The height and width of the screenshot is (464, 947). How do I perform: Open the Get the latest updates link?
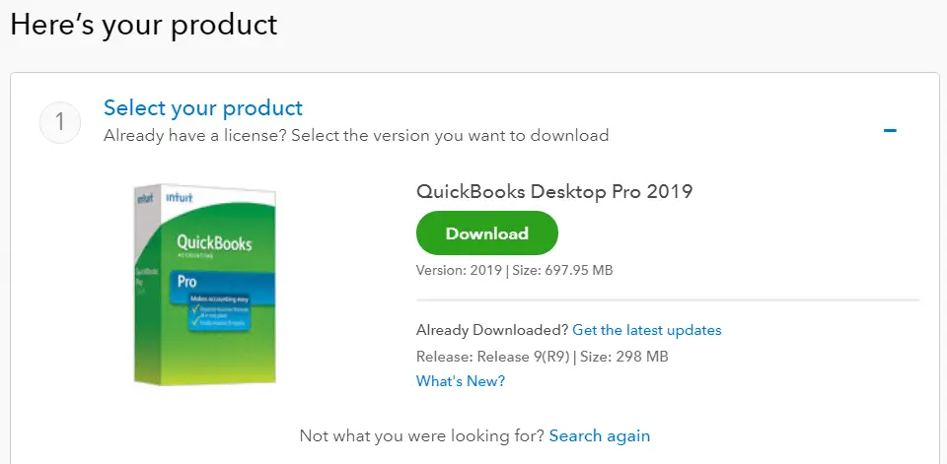pos(646,330)
